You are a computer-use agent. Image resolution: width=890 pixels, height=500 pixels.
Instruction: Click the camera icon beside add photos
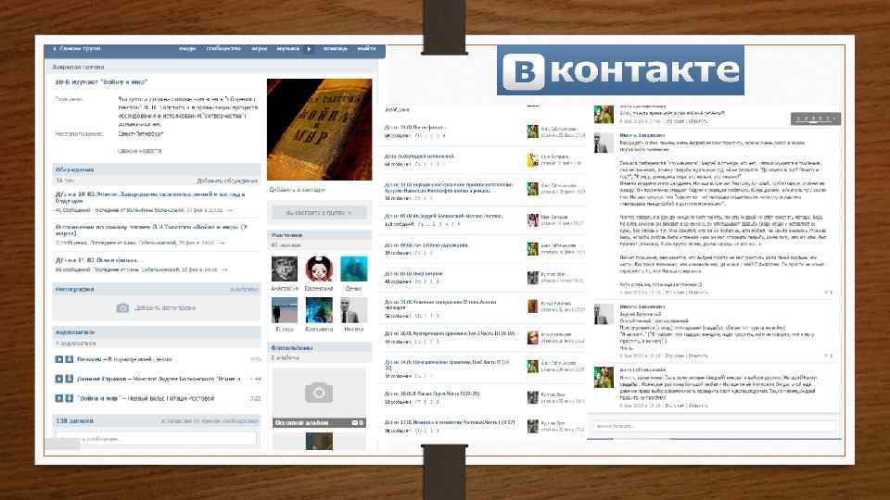coord(122,307)
